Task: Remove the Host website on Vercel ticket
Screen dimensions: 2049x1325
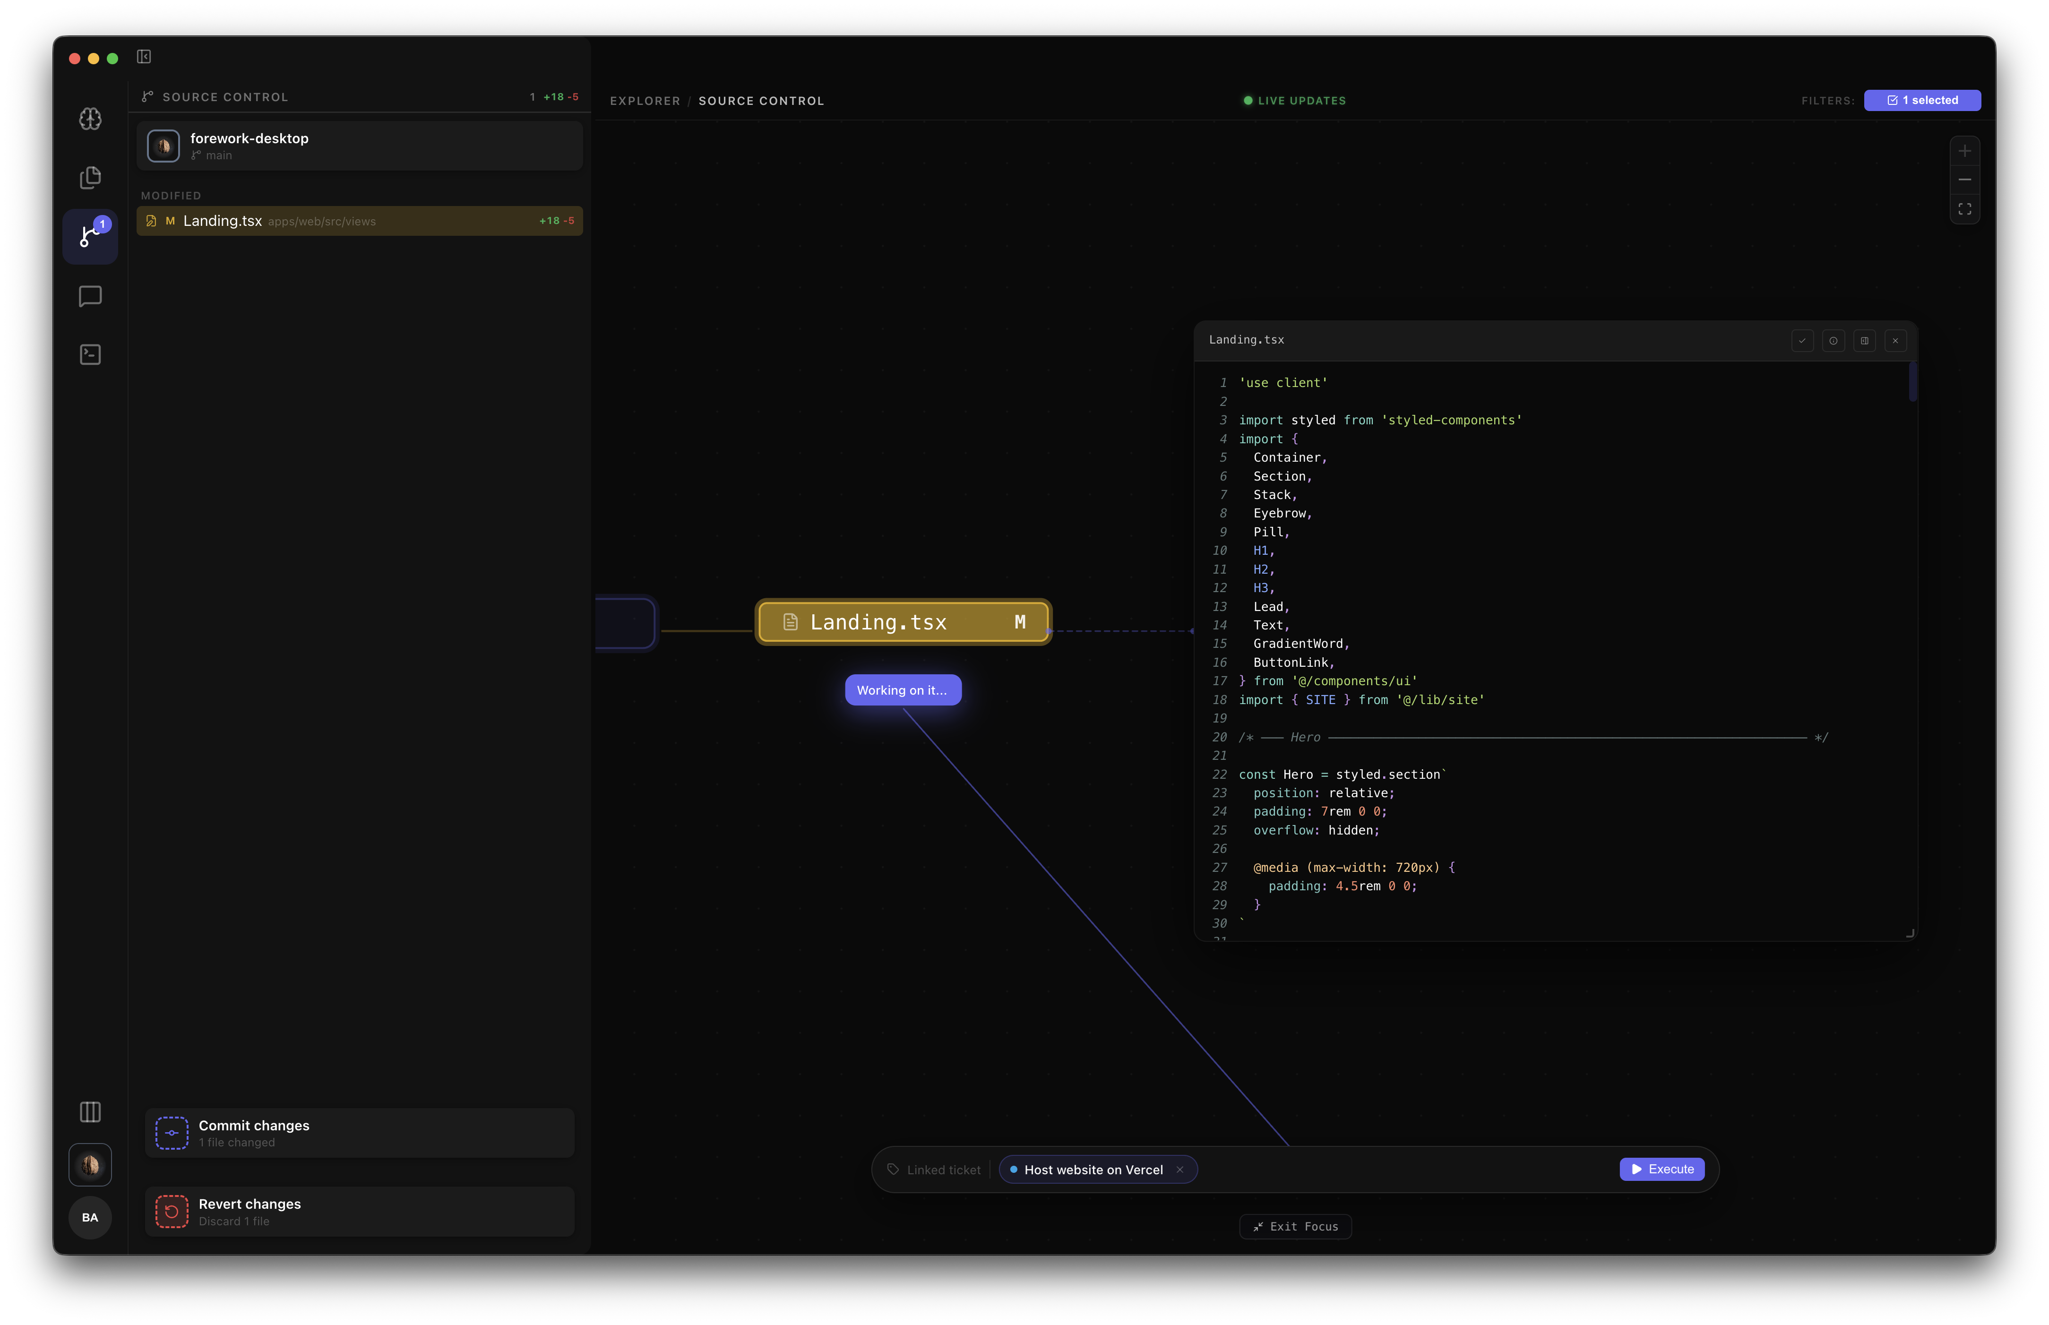Action: pyautogui.click(x=1179, y=1169)
